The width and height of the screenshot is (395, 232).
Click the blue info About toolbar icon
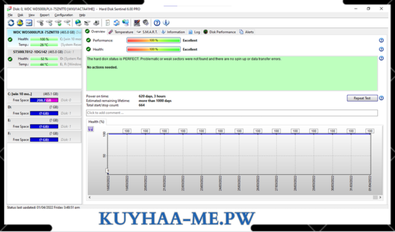[166, 23]
